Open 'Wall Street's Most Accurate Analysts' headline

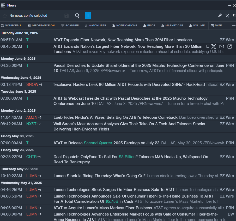[x=129, y=127]
